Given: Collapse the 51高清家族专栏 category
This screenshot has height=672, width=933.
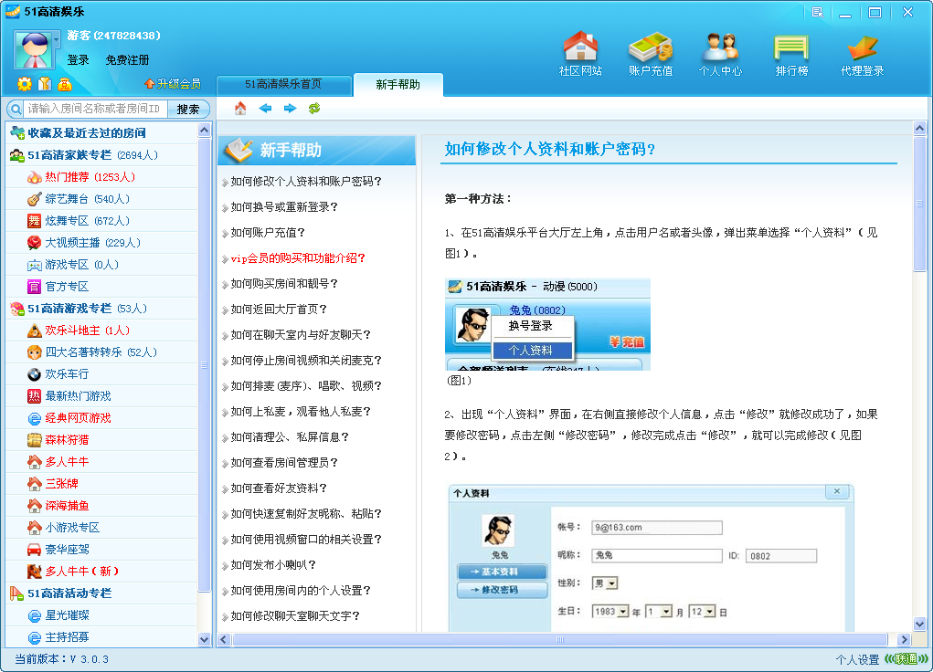Looking at the screenshot, I should (17, 155).
